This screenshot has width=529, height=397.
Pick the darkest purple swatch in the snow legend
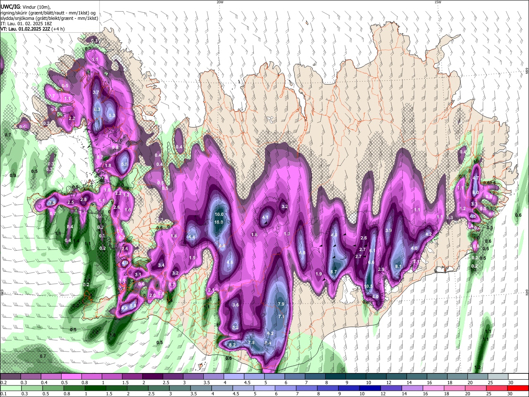click(x=152, y=377)
